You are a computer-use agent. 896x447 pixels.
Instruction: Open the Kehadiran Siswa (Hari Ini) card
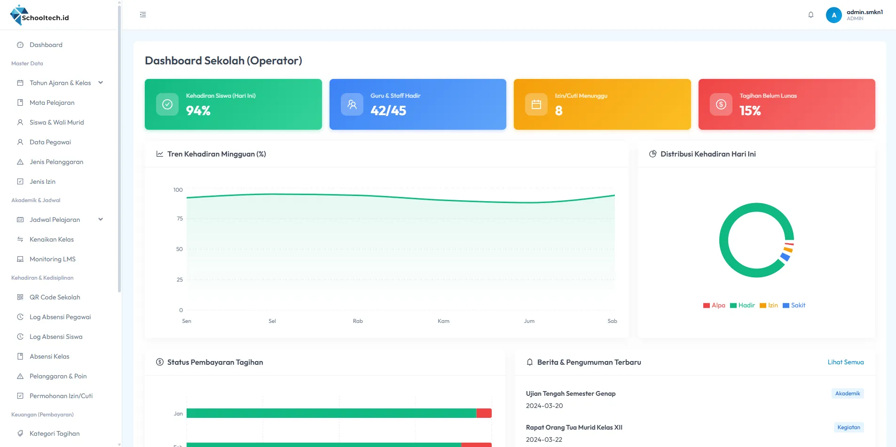click(x=233, y=104)
